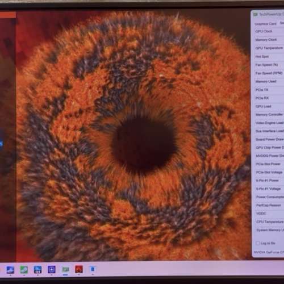Click the GPU Load sensor label
Screen dimensions: 284x284
tap(264, 106)
